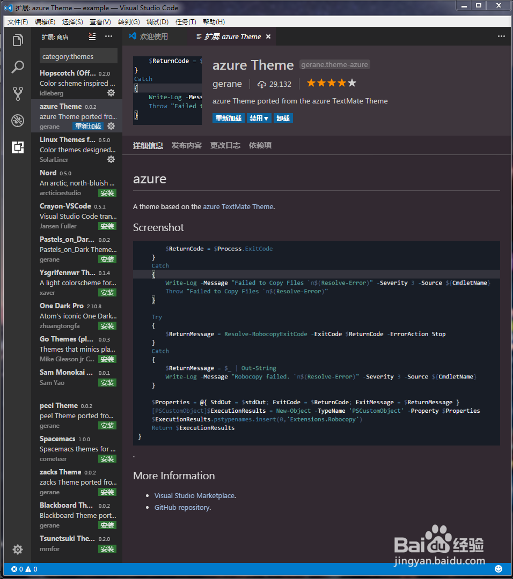Click the gear icon for Linux Themes

coord(111,159)
